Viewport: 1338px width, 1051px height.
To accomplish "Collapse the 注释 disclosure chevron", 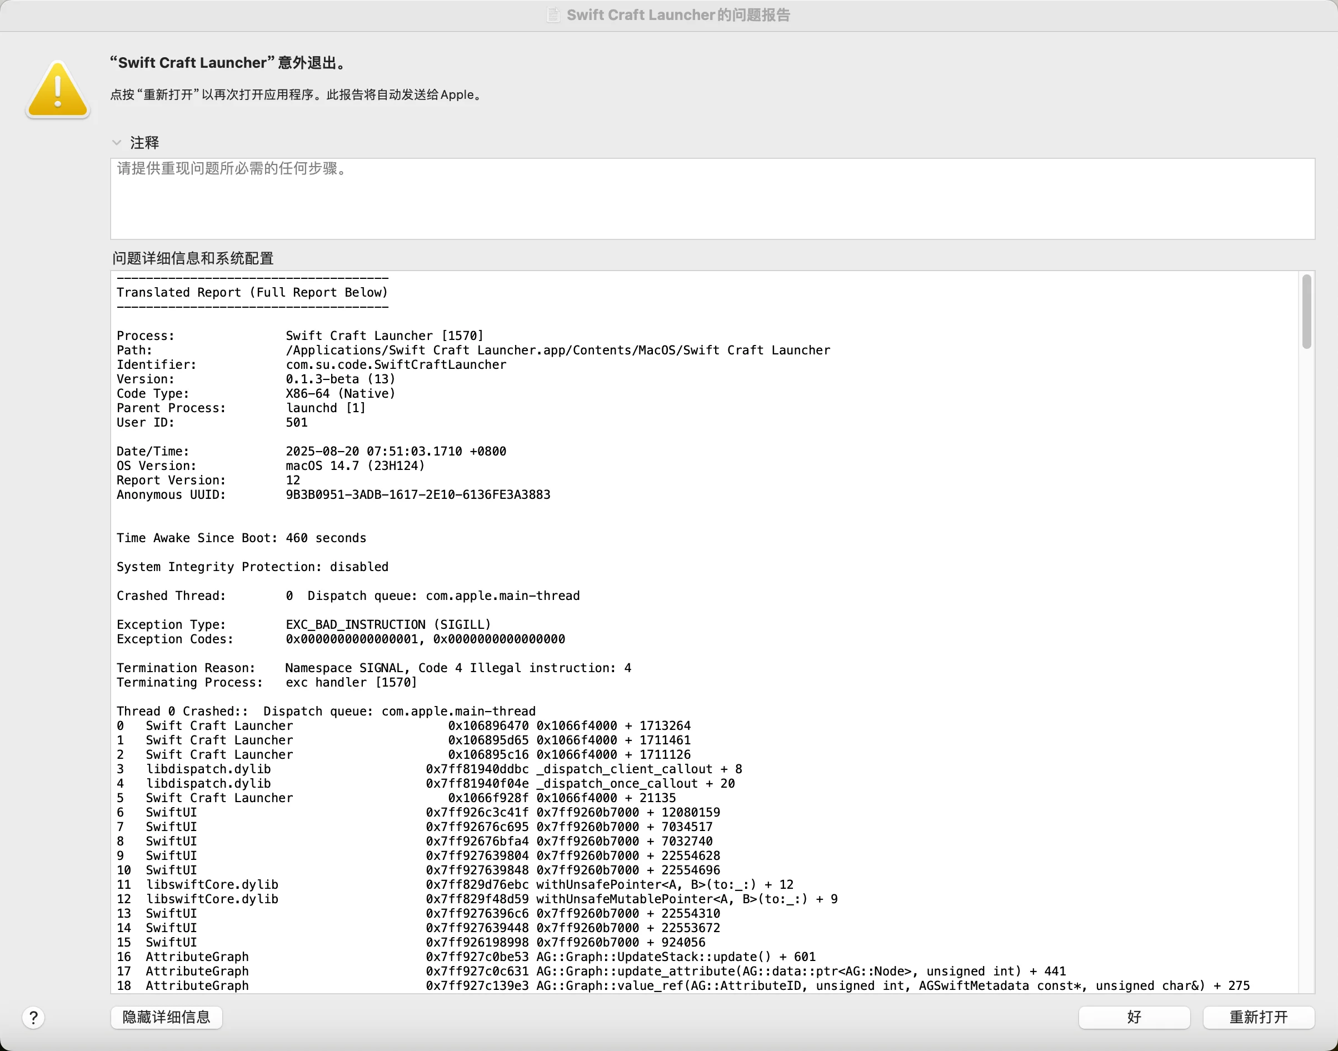I will (117, 143).
